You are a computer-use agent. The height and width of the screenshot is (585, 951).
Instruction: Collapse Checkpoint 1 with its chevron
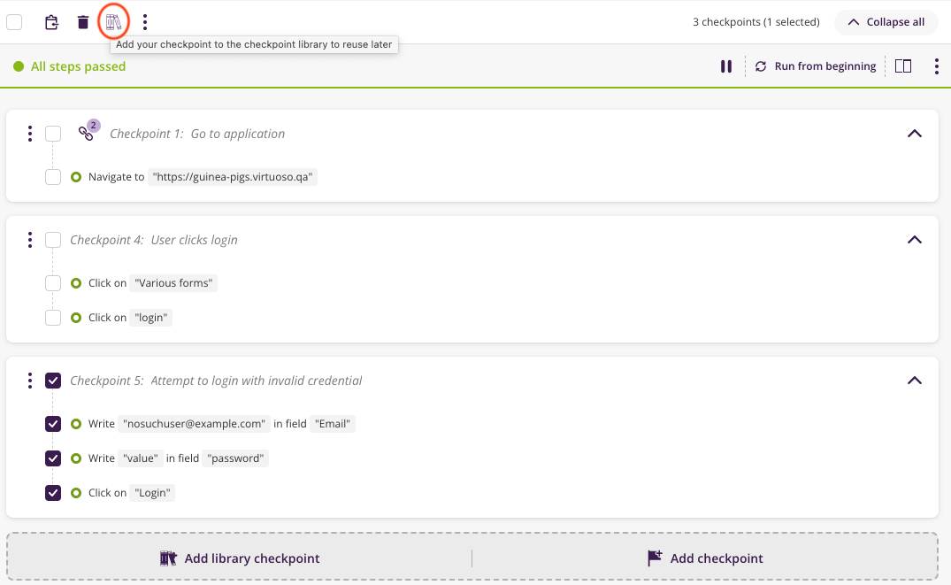(x=915, y=134)
